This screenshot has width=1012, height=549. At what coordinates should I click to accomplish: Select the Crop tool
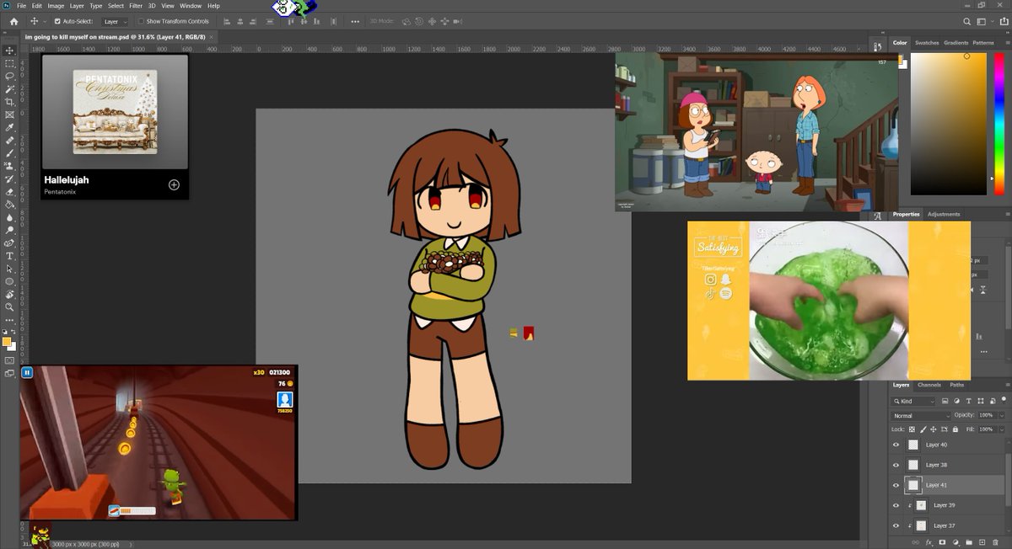(x=9, y=101)
